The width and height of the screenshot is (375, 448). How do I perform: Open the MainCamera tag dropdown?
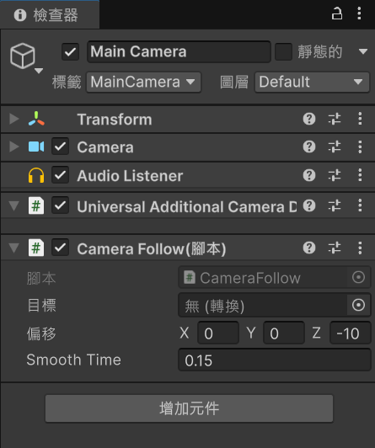point(143,82)
